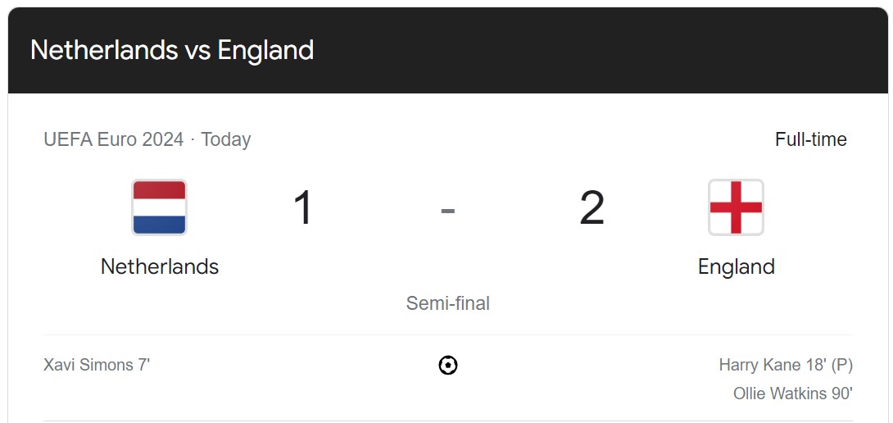The image size is (893, 423).
Task: Click the England flag icon
Action: pyautogui.click(x=736, y=207)
